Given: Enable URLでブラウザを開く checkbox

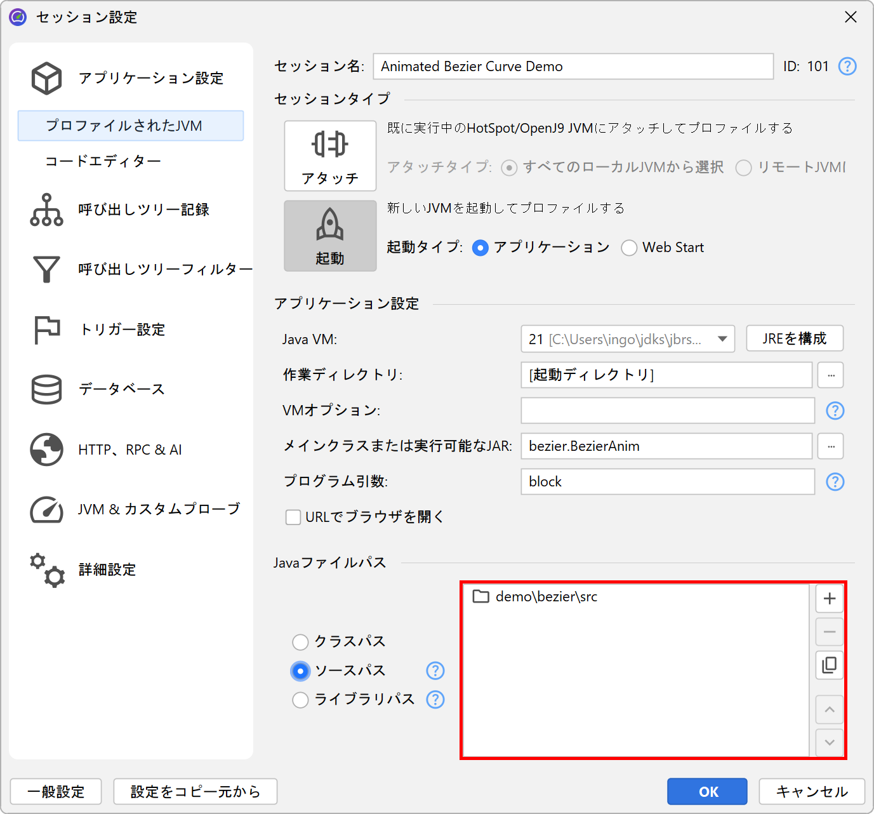Looking at the screenshot, I should click(x=293, y=517).
